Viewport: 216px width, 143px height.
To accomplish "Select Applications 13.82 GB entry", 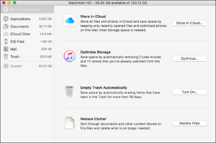I will pos(27,19).
